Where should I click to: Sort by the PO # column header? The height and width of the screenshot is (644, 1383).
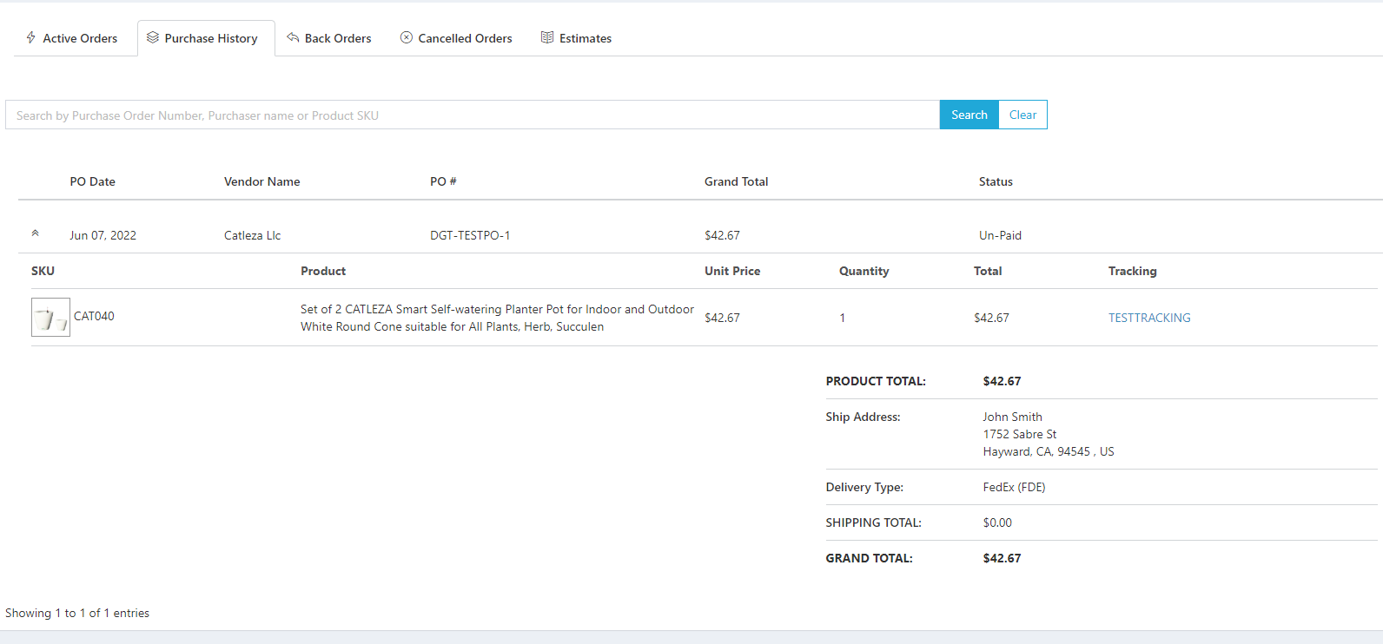[x=443, y=181]
